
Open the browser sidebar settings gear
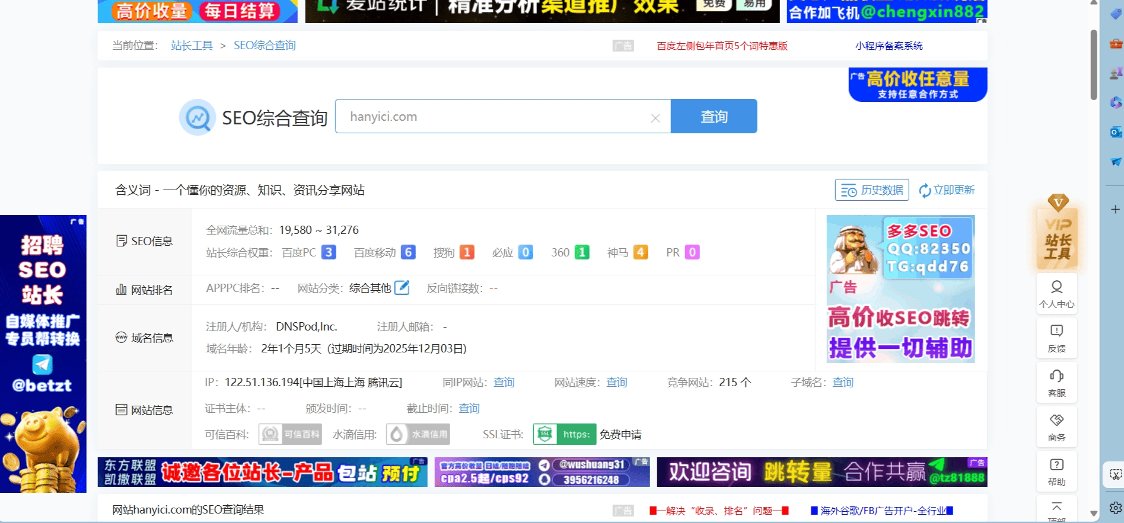coord(1116,508)
